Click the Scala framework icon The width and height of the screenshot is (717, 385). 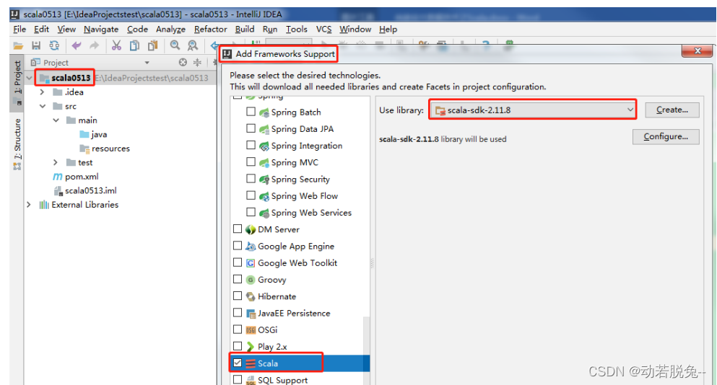coord(250,363)
